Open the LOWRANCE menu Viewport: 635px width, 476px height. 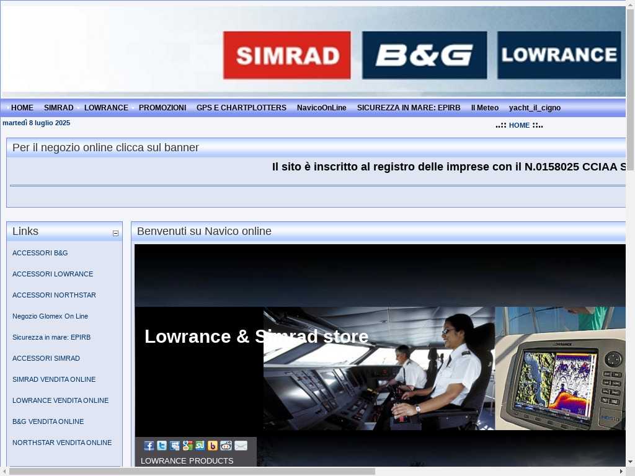tap(106, 108)
